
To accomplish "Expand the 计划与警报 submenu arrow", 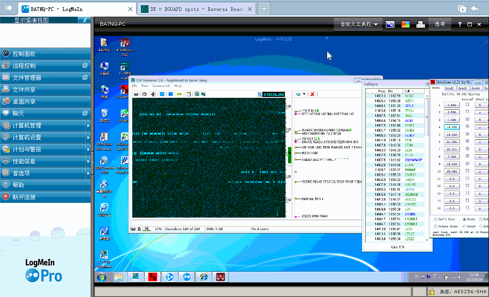I will 88,149.
